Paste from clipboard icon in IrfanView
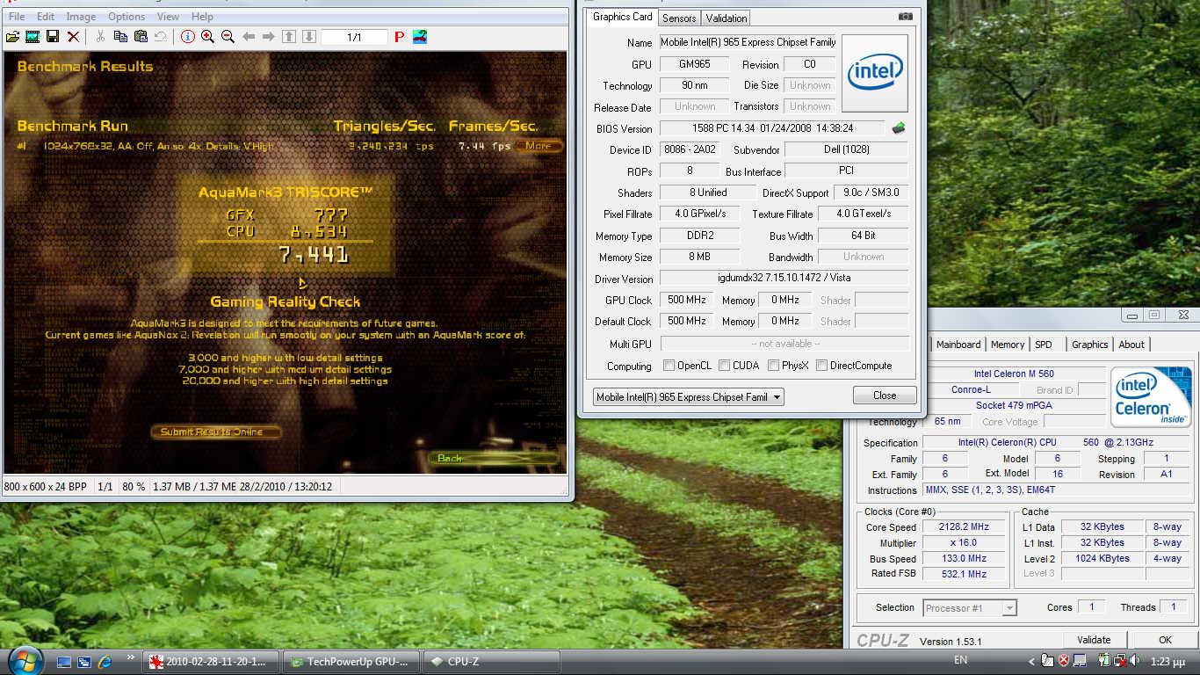 coord(141,37)
